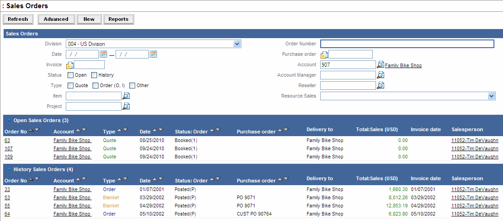
Task: Tick the Quote type checkbox
Action: click(71, 85)
